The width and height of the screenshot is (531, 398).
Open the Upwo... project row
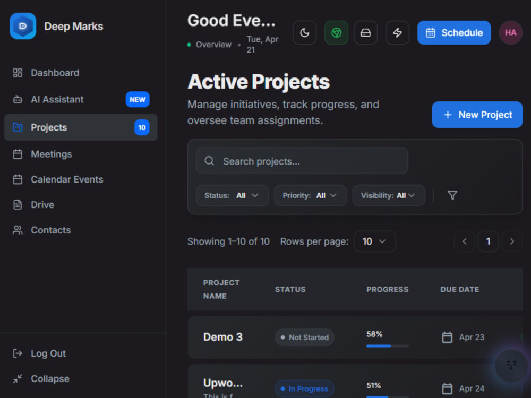pyautogui.click(x=355, y=382)
